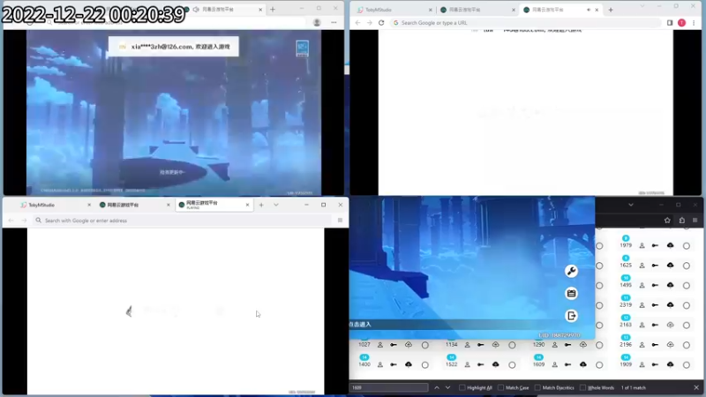Open new tab in top-left Edge window

click(x=273, y=9)
